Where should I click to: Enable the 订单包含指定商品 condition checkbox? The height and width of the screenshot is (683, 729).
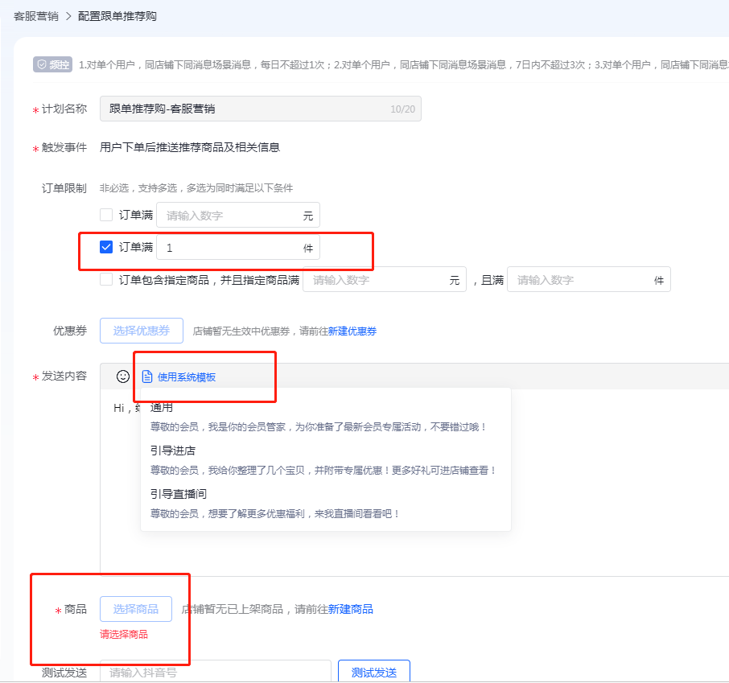coord(105,279)
